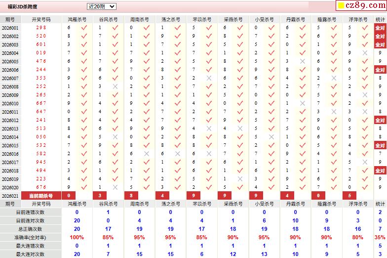Screen dimensions: 387x258
Task: Click the gray X in row 2026017 浮萍杀号
Action: point(365,162)
